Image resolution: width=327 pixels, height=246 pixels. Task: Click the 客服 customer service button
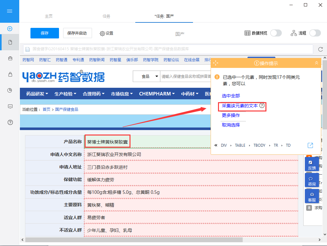(312, 196)
